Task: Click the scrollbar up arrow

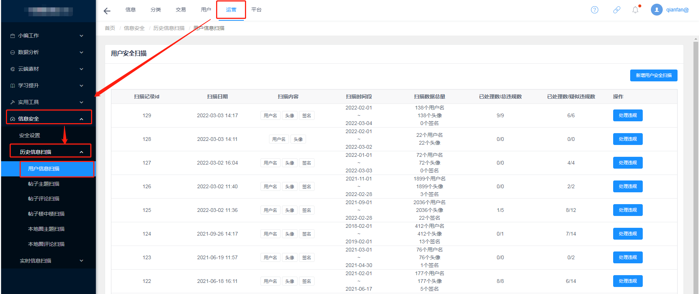Action: click(696, 38)
